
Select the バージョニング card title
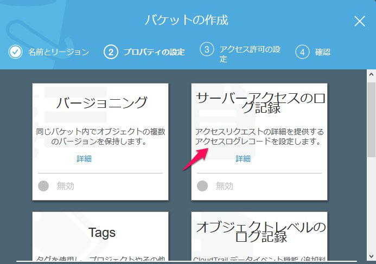coord(102,102)
